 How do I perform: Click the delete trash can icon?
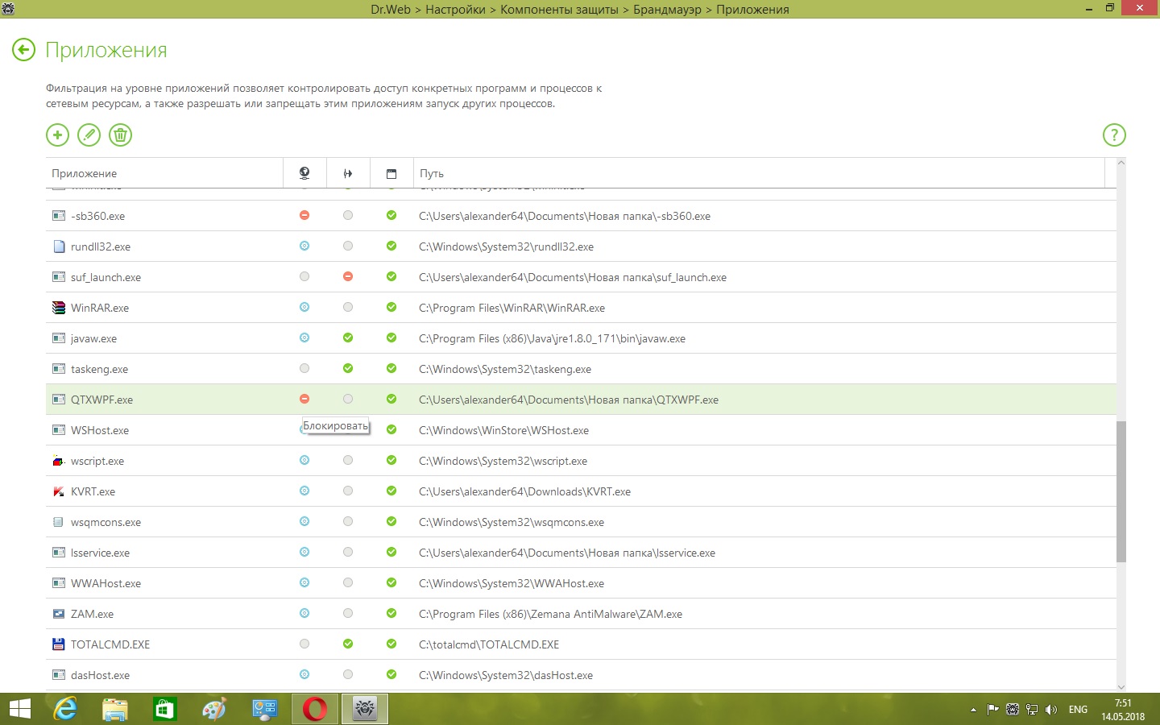tap(120, 135)
